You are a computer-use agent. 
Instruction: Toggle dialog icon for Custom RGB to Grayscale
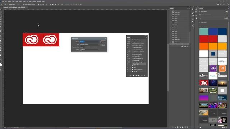(x=129, y=51)
